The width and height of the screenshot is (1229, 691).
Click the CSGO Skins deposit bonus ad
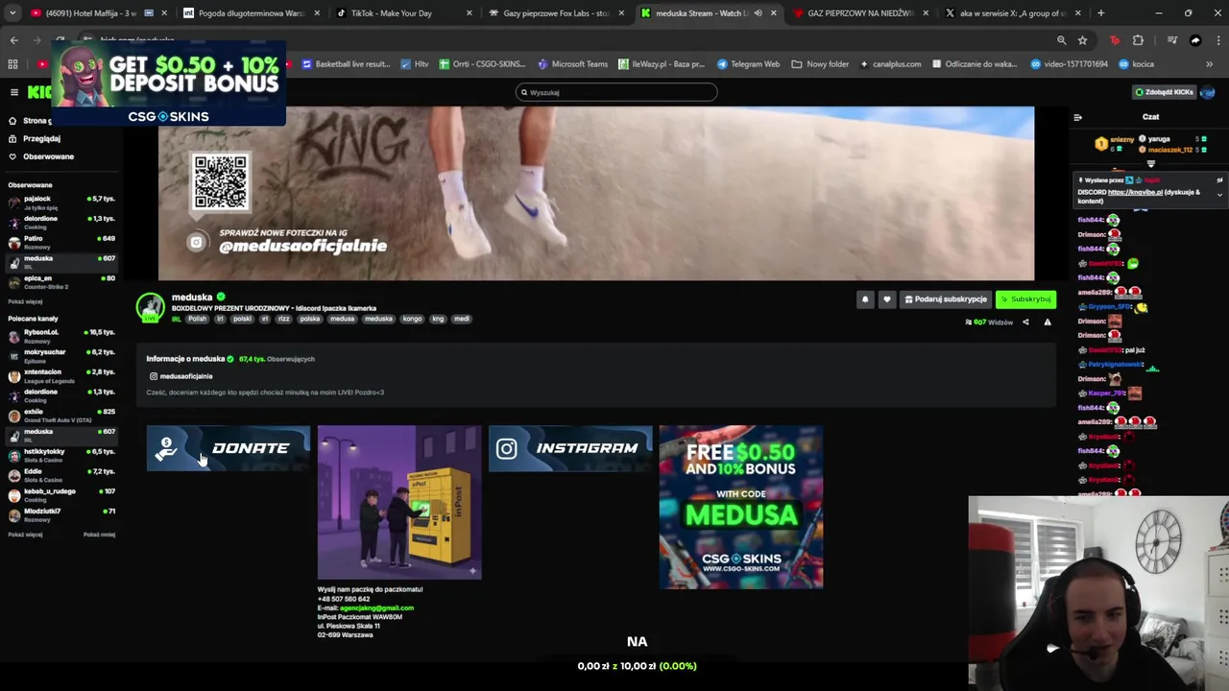click(x=169, y=83)
